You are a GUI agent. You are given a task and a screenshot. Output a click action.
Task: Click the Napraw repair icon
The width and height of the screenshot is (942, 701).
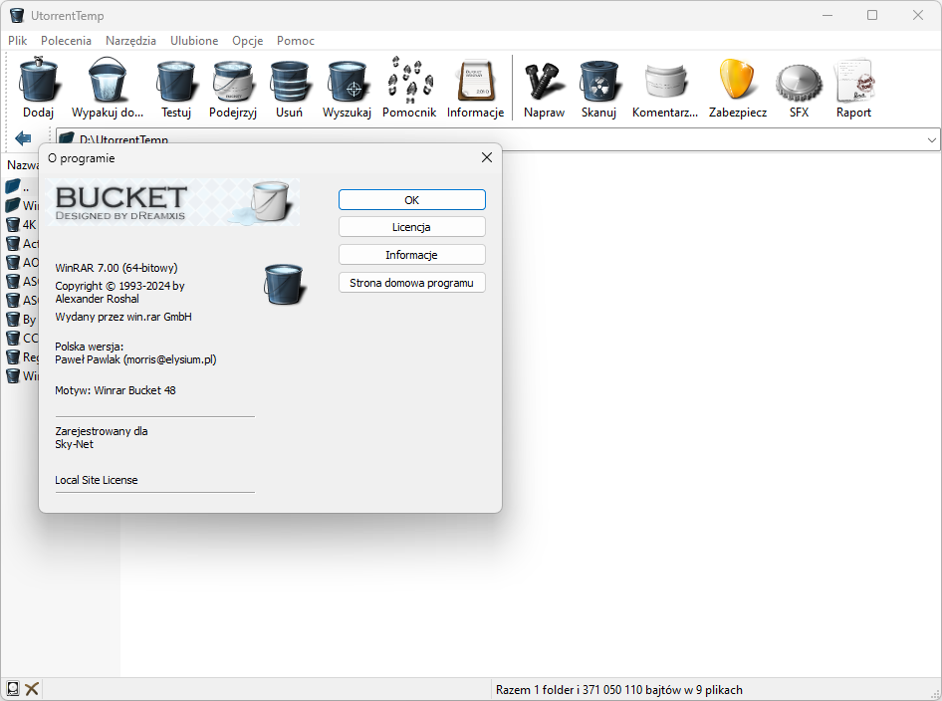click(544, 81)
